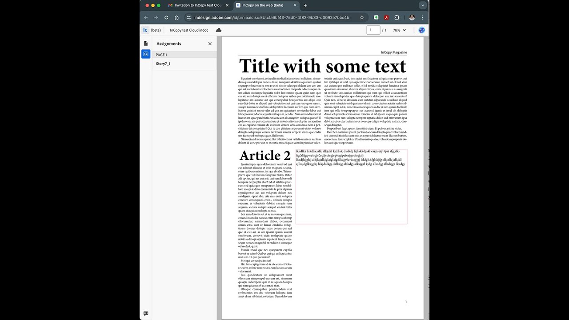This screenshot has width=569, height=320.
Task: Click the cloud sync icon next to the filename
Action: click(218, 30)
